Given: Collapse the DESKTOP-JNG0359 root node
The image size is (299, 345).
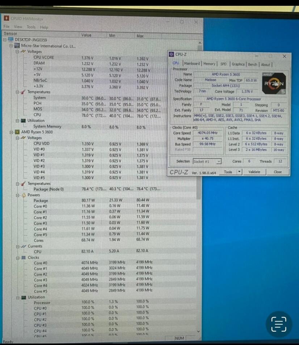Looking at the screenshot, I should click(x=5, y=40).
